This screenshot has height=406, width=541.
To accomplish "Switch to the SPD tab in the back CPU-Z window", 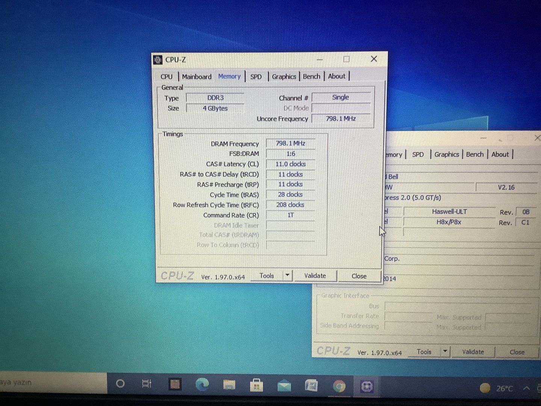I will tap(418, 155).
